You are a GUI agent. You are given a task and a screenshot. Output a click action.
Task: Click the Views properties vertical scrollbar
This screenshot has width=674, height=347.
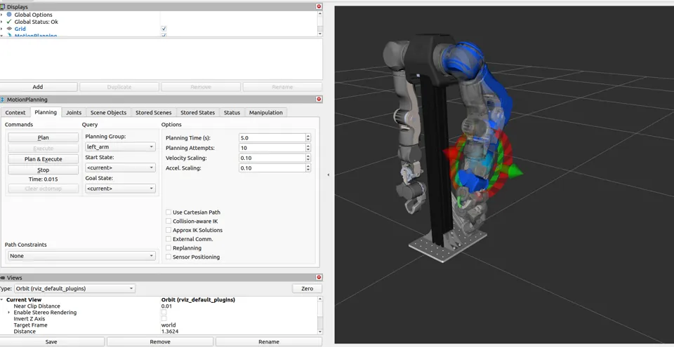click(x=320, y=315)
